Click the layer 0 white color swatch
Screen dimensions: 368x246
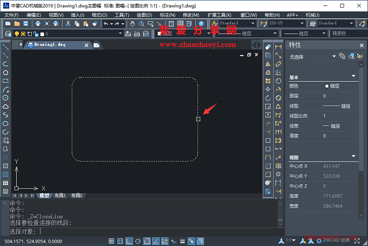(42, 34)
